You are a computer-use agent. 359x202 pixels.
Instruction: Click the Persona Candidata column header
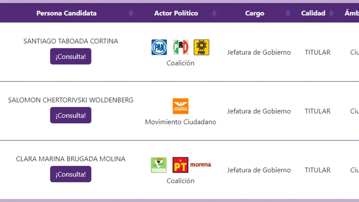(x=66, y=13)
